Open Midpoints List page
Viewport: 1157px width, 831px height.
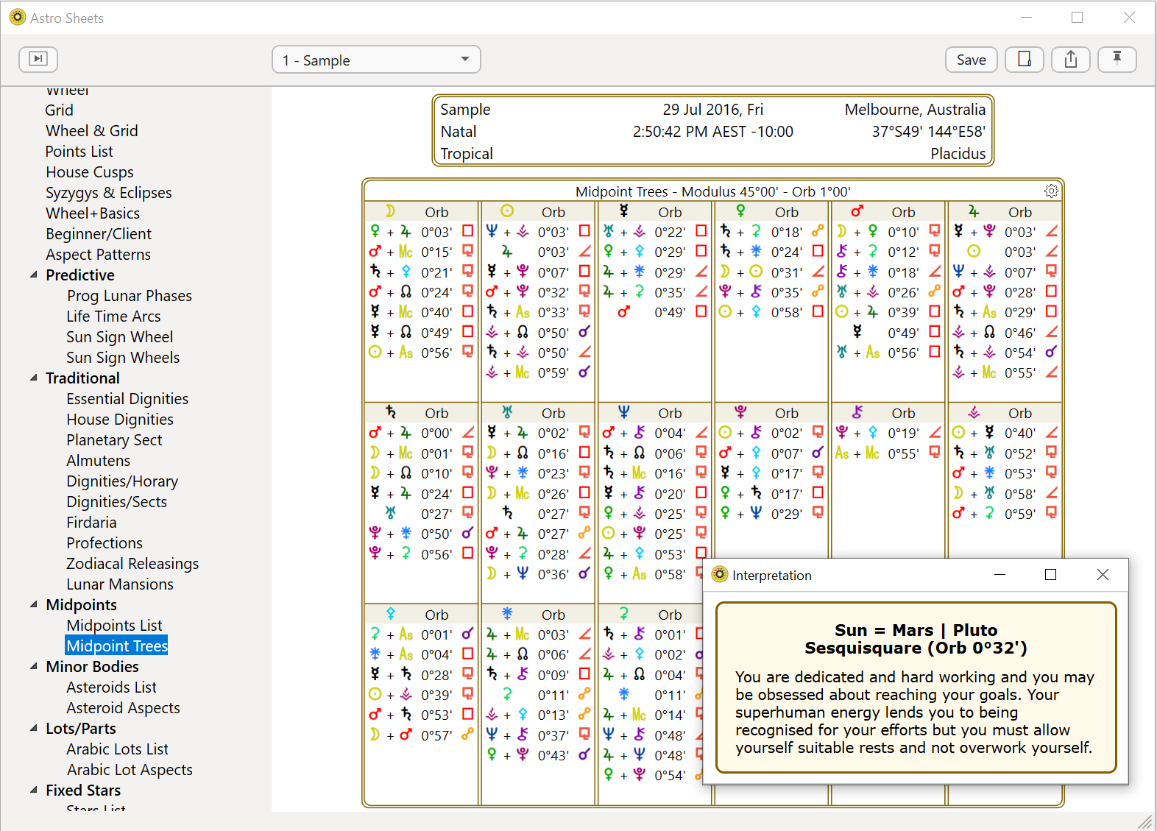(114, 626)
